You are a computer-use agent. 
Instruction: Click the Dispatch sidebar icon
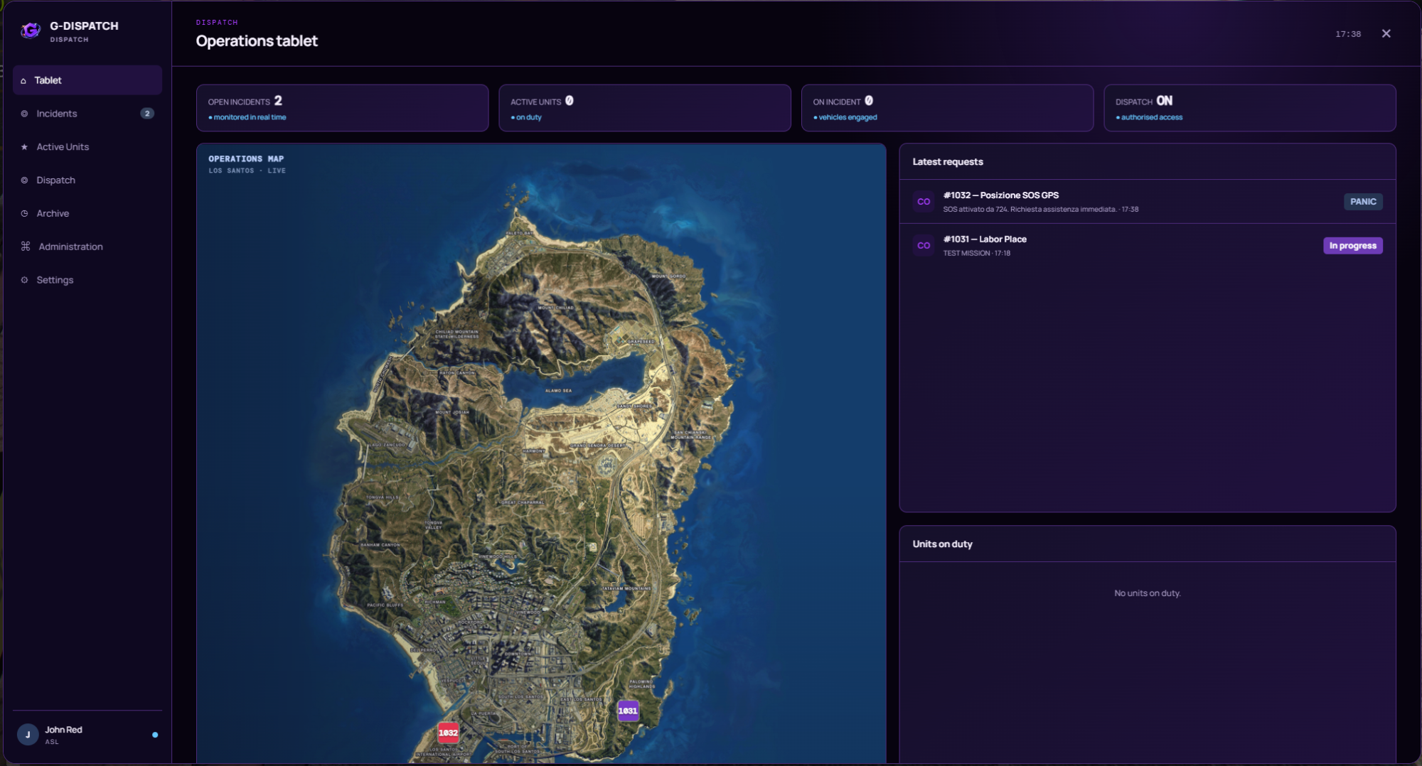point(24,180)
